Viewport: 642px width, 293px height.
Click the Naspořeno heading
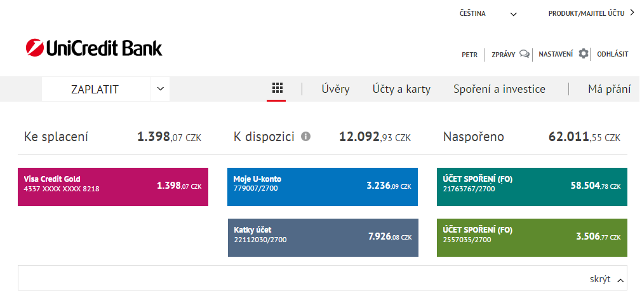point(473,137)
